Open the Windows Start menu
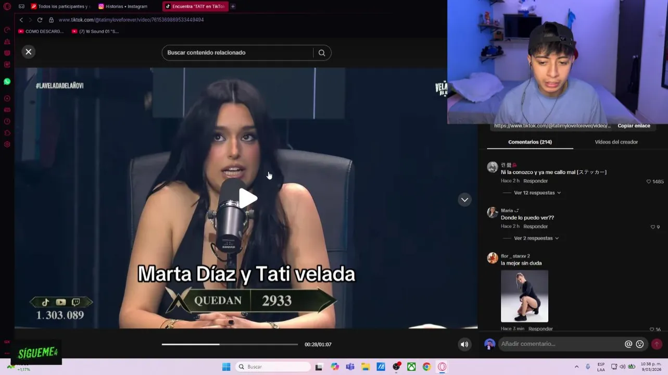 (226, 367)
